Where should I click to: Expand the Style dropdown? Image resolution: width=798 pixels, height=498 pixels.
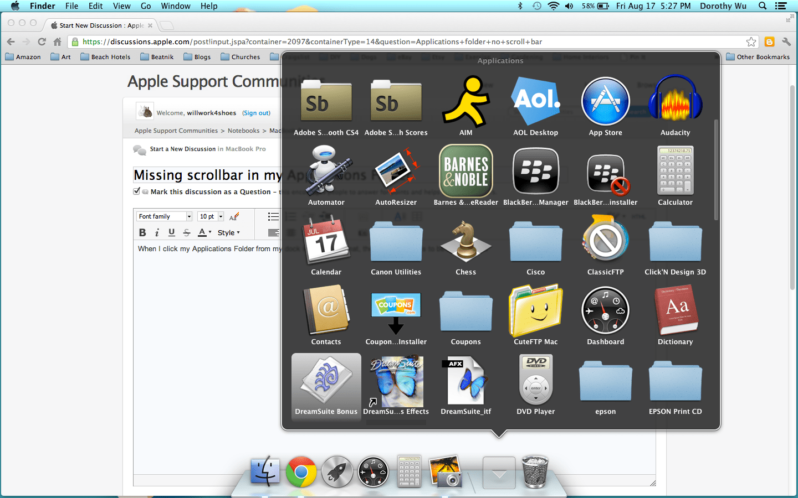click(229, 232)
